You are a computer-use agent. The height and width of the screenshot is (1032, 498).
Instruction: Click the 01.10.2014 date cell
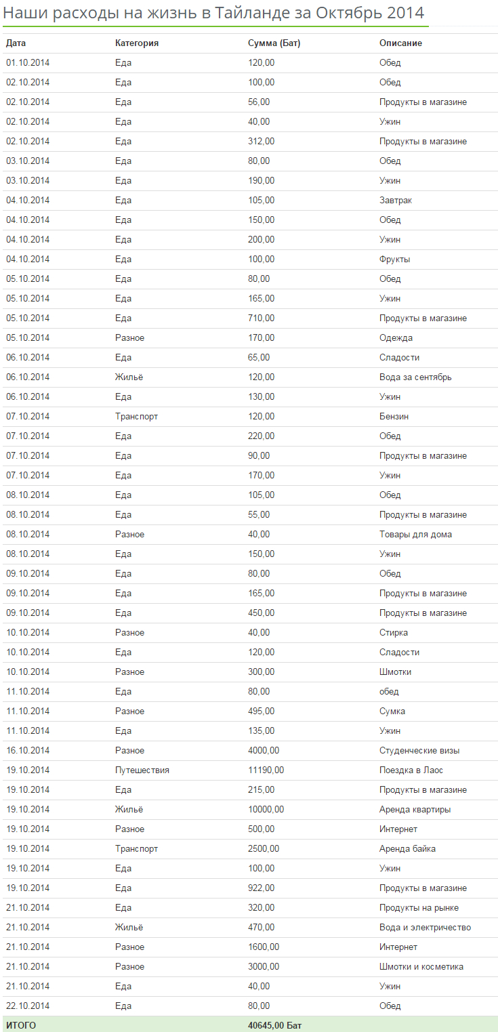tap(28, 62)
